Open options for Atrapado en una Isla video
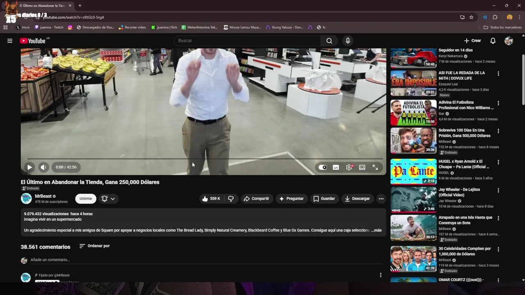525x295 pixels. (x=498, y=218)
